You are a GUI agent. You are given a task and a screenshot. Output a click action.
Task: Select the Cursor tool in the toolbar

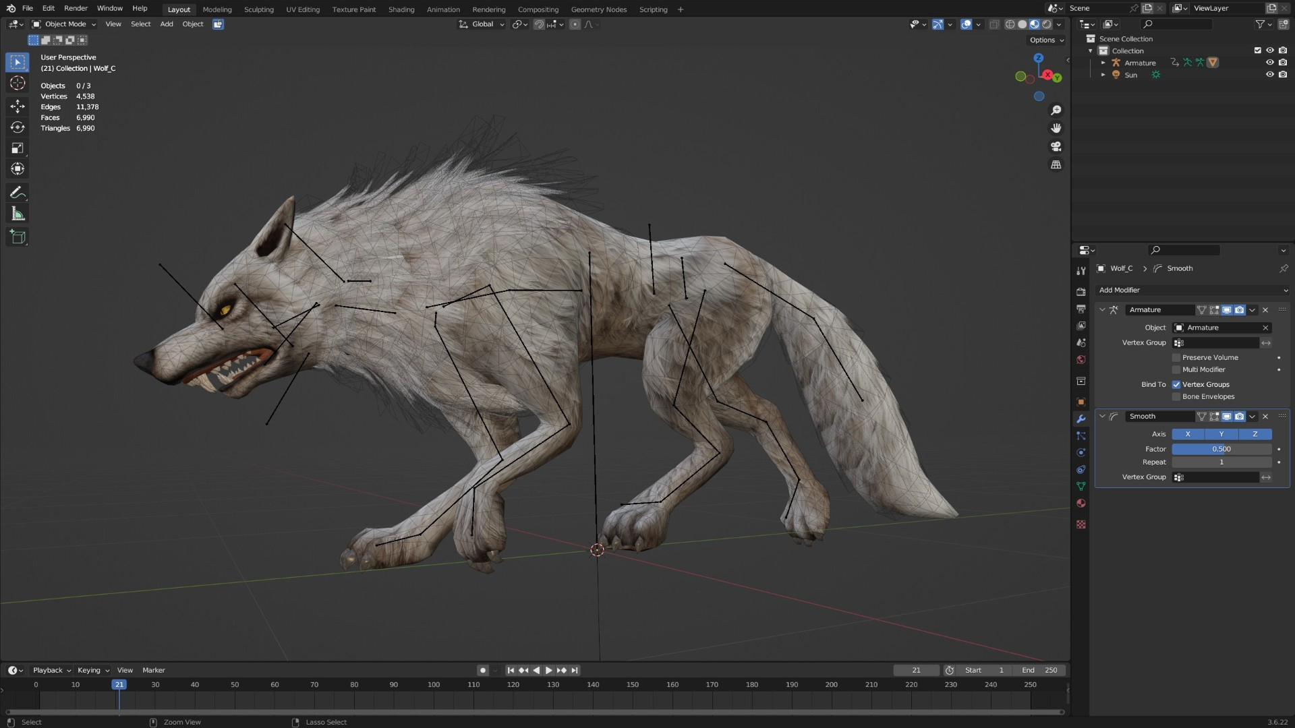[18, 83]
